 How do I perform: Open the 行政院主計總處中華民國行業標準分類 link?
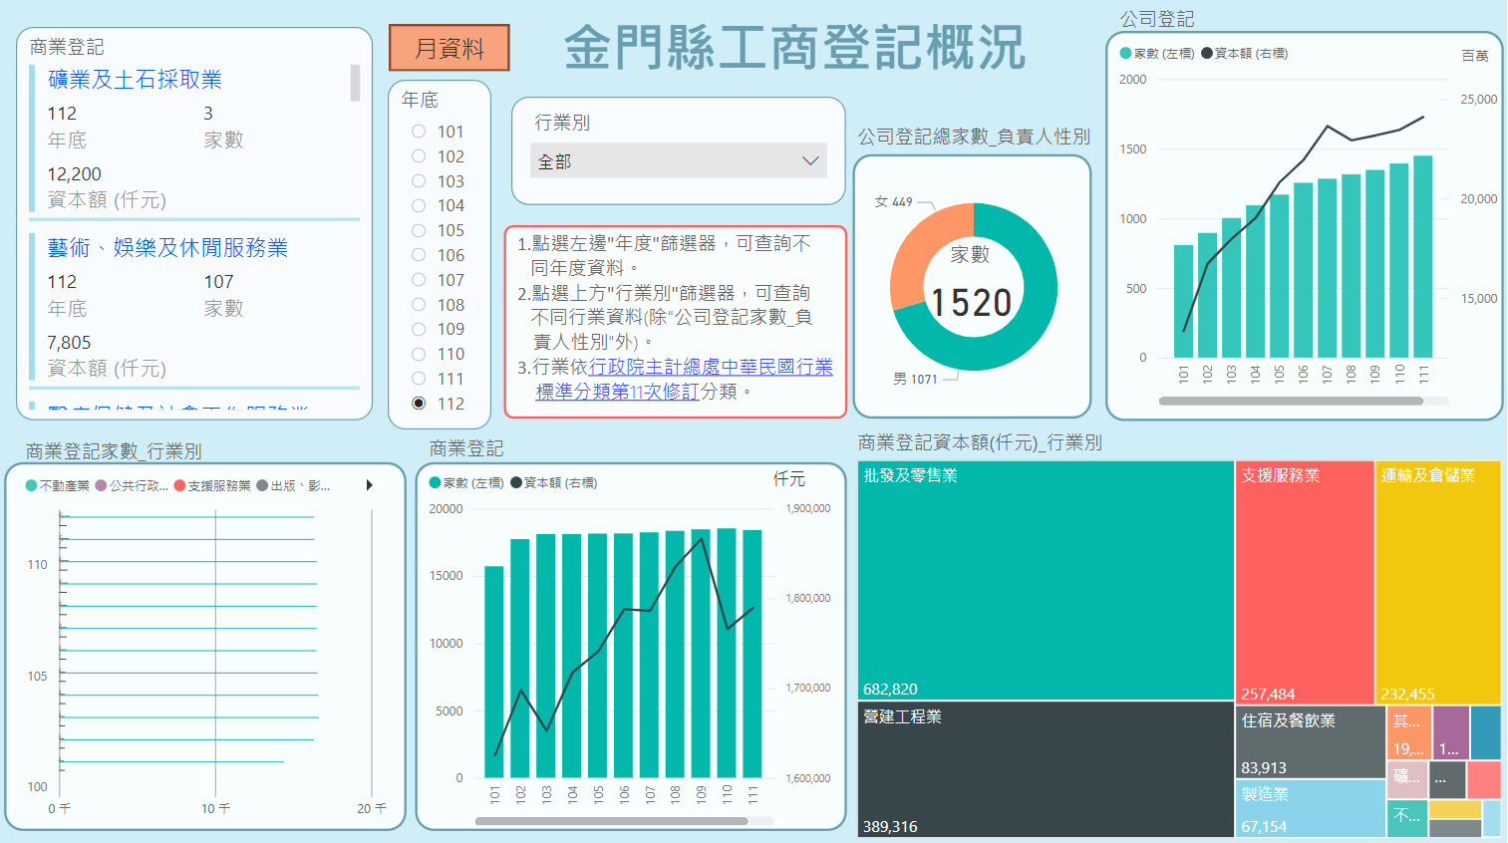[x=685, y=380]
